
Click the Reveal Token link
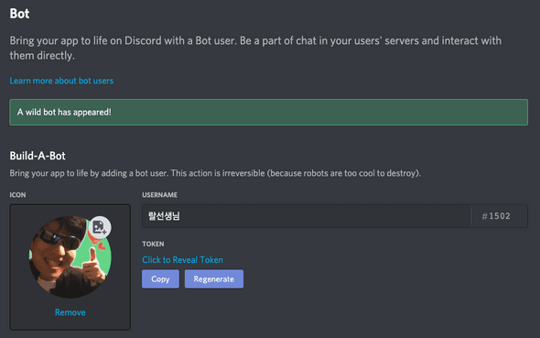tap(182, 260)
